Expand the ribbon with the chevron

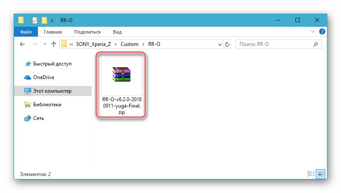point(313,31)
